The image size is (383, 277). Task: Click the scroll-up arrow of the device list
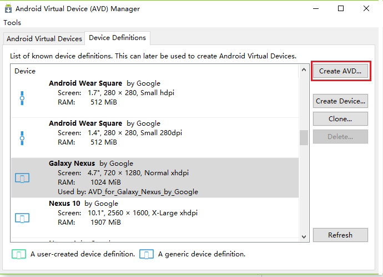(x=304, y=70)
